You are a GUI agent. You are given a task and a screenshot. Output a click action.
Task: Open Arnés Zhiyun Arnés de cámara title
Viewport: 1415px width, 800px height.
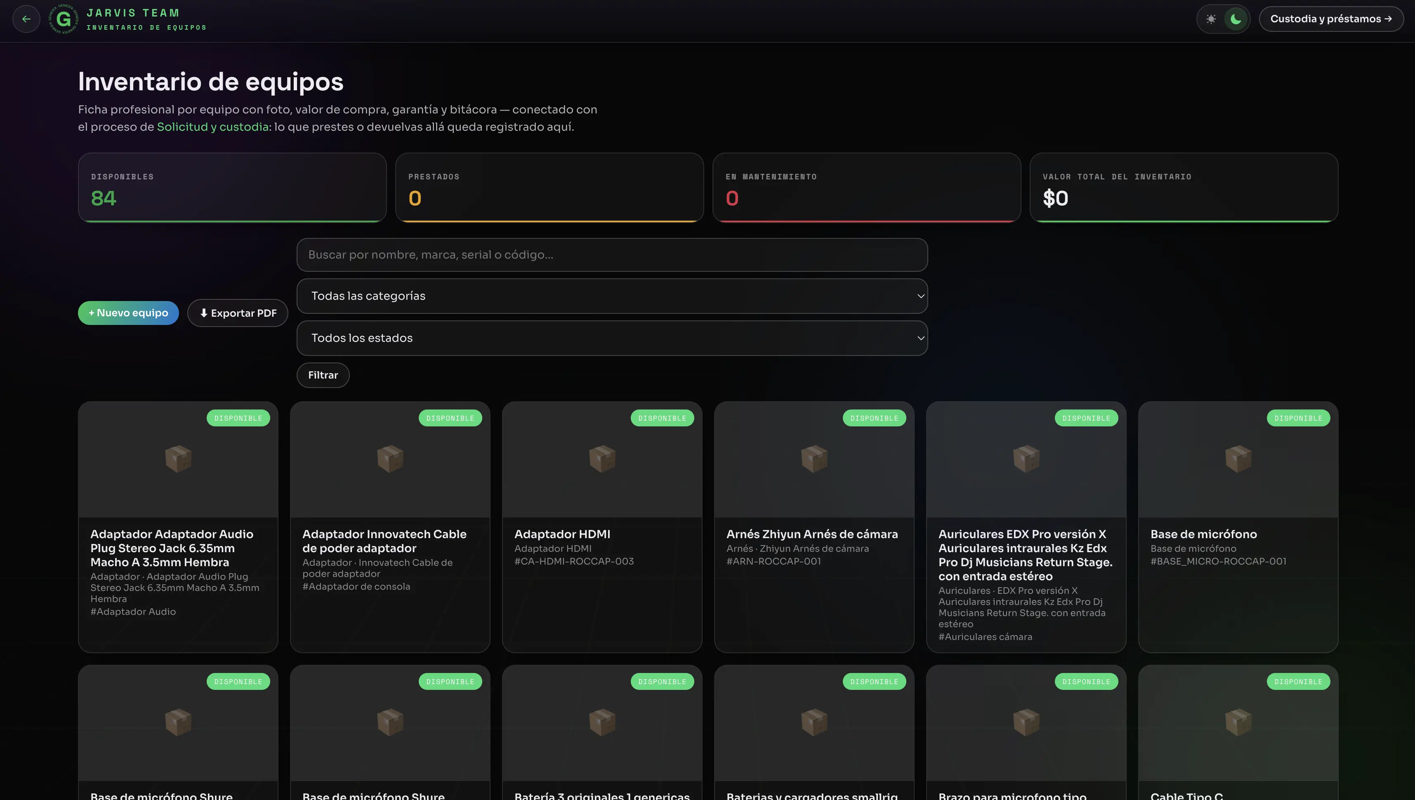pyautogui.click(x=812, y=534)
